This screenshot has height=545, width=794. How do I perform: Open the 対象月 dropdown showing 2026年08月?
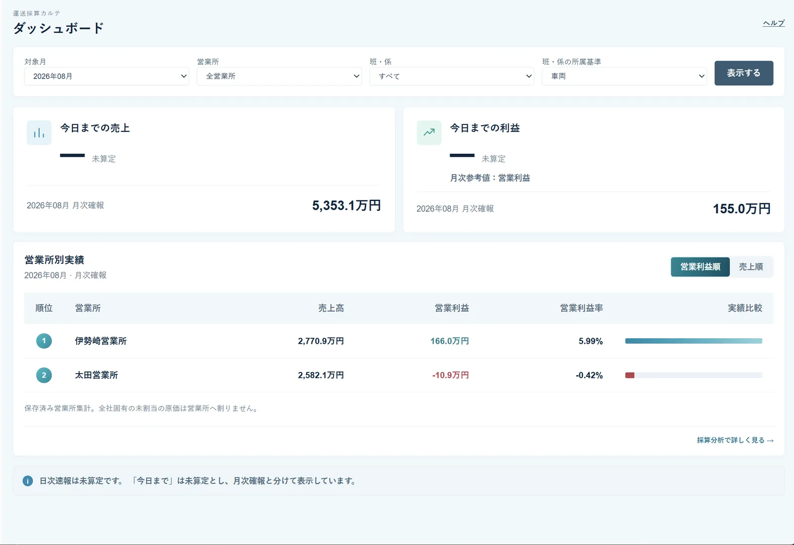[107, 76]
